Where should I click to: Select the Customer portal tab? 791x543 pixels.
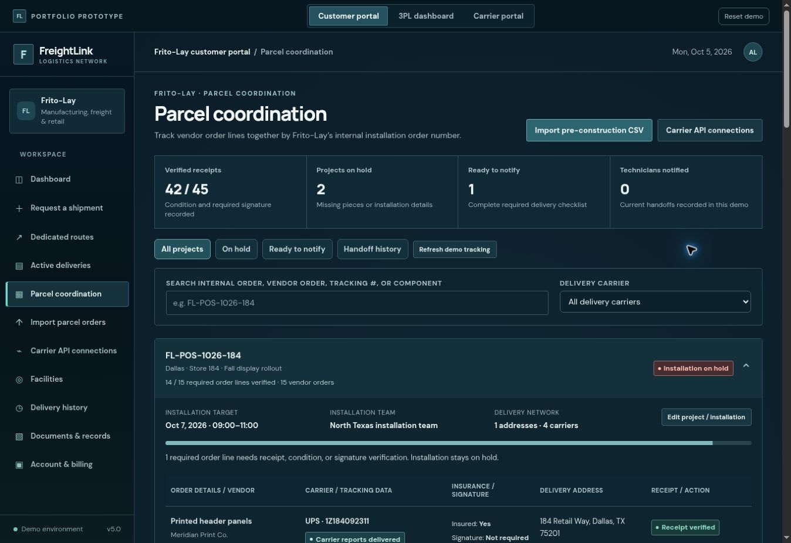pyautogui.click(x=349, y=16)
